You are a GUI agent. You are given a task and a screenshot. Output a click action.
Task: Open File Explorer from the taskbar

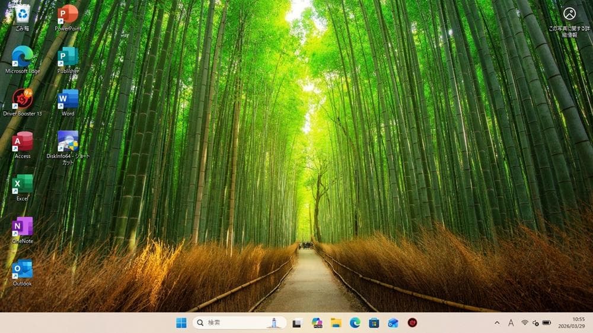[336, 323]
